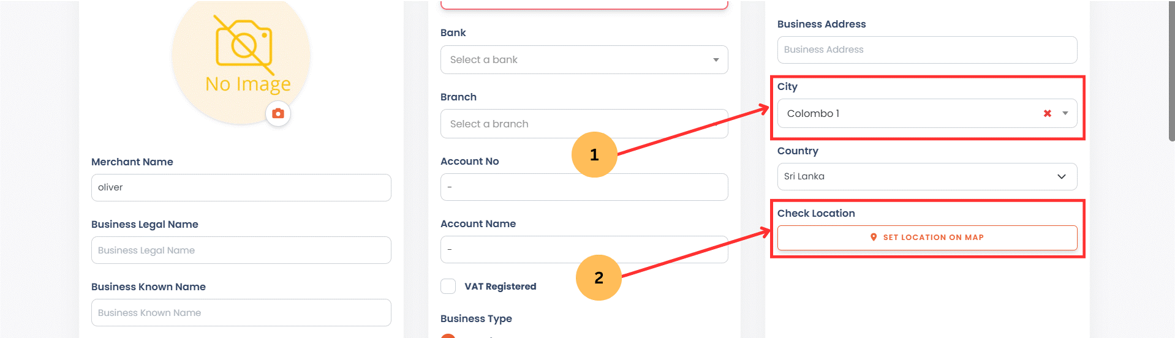The image size is (1175, 338).
Task: Click the yellow circle marked 2
Action: (599, 277)
